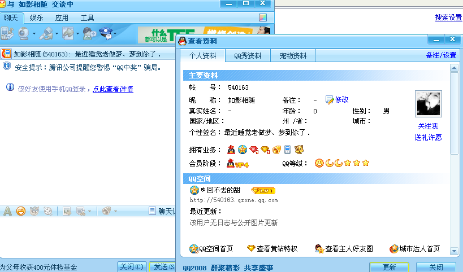Open the 应用 menu tab

(62, 18)
